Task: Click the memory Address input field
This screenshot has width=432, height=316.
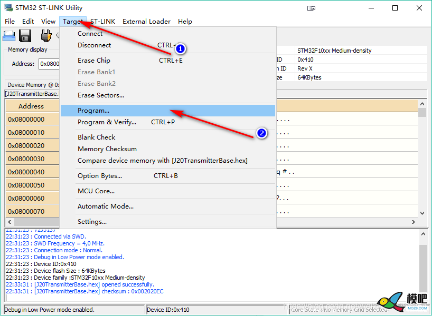Action: coord(49,64)
